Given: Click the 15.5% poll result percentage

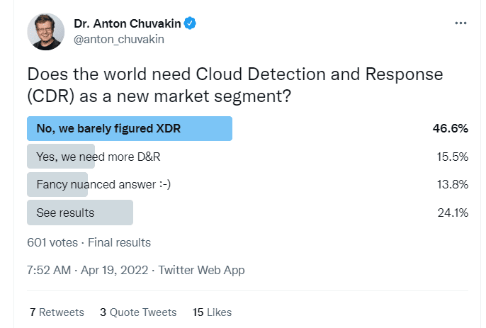Looking at the screenshot, I should tap(452, 157).
